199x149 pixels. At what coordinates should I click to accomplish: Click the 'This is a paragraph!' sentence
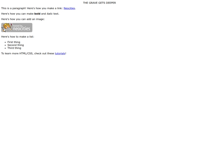click(x=14, y=8)
